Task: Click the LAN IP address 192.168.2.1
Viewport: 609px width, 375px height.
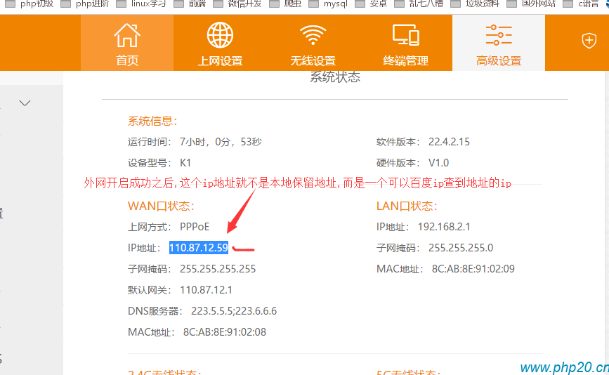Action: click(x=444, y=227)
